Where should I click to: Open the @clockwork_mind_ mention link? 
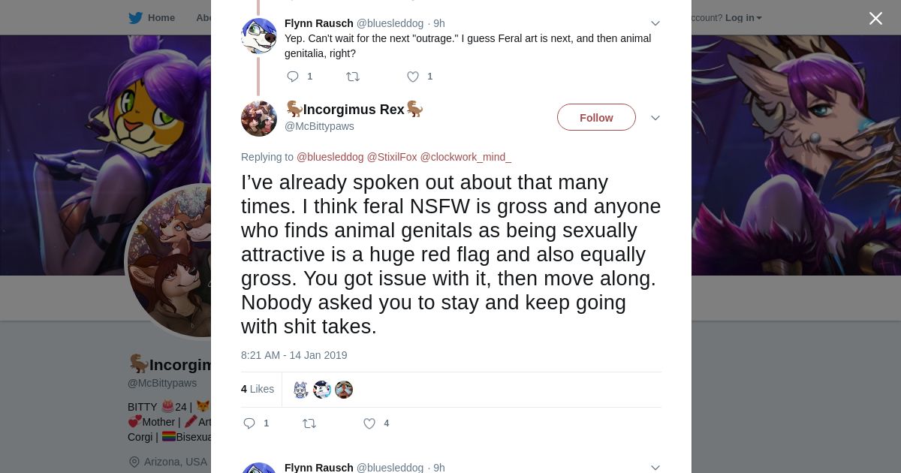pyautogui.click(x=466, y=157)
